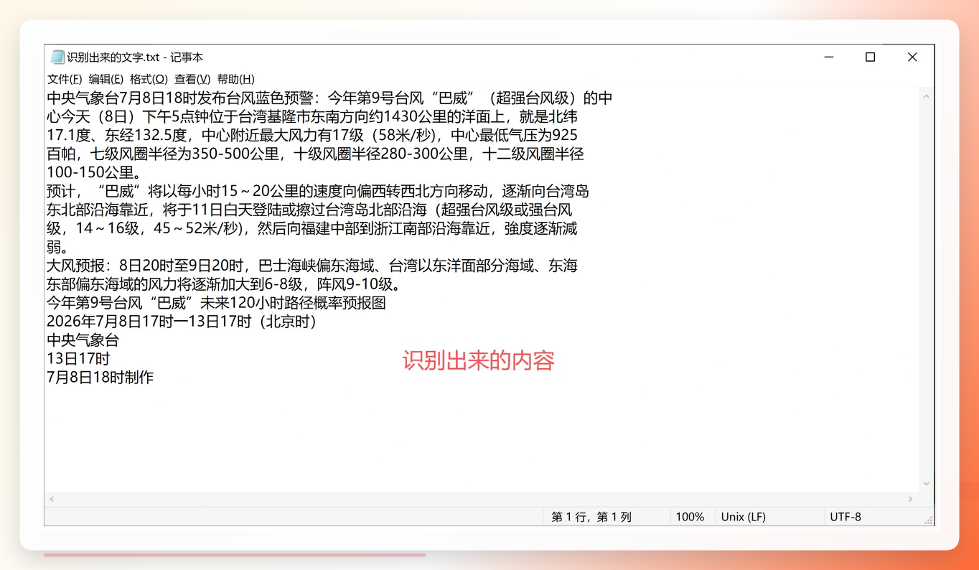Click the line beginning 预计，“巴威”将以每小时
Screen dimensions: 979x570
(318, 191)
